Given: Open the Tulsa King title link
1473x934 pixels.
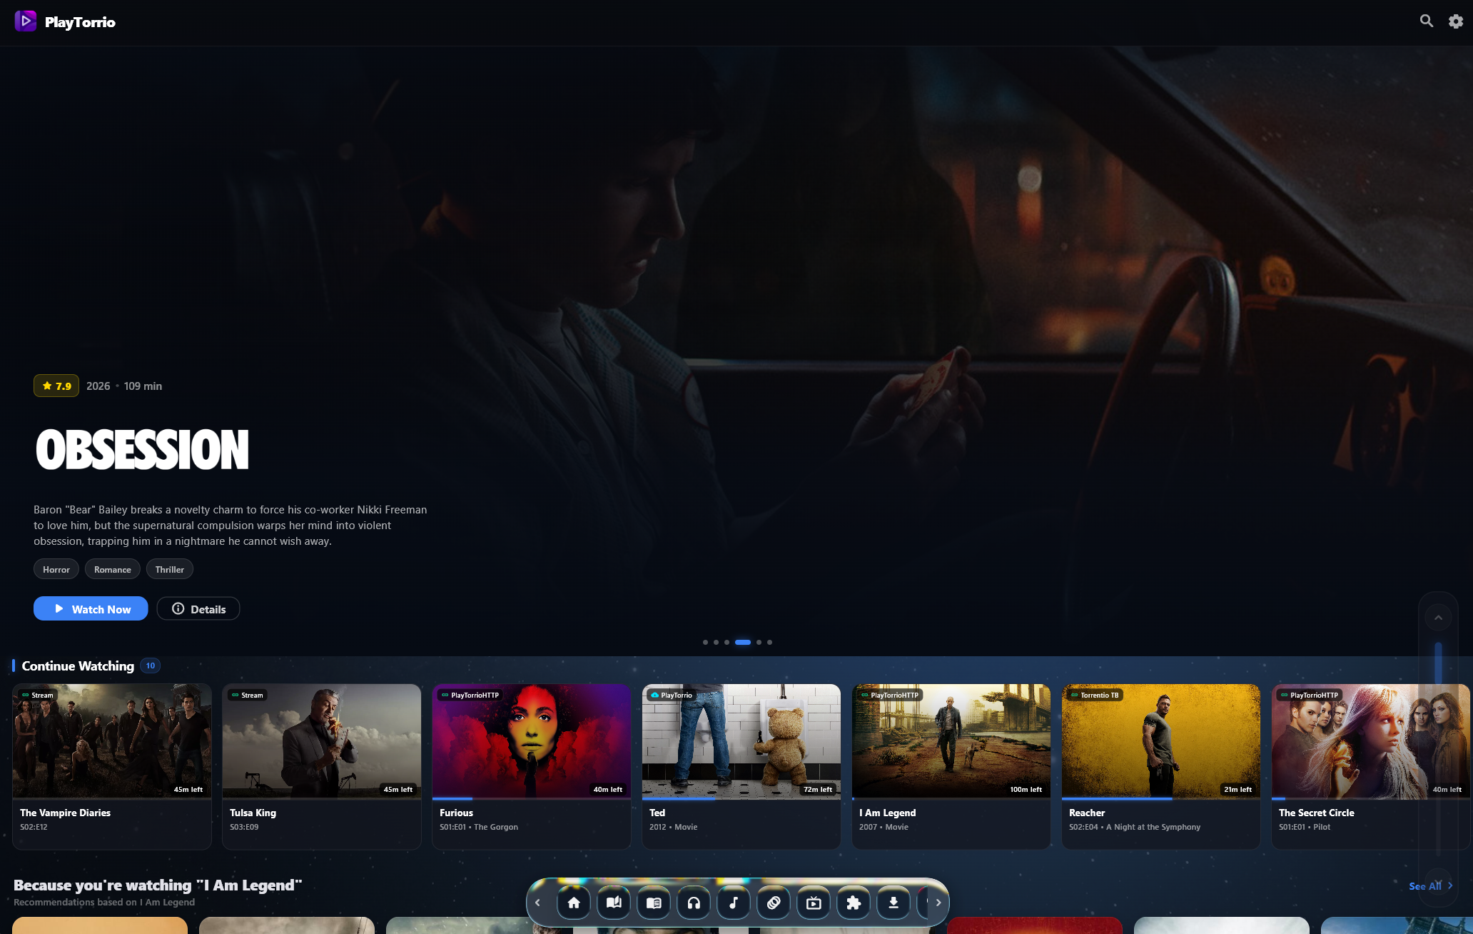Looking at the screenshot, I should click(x=253, y=813).
